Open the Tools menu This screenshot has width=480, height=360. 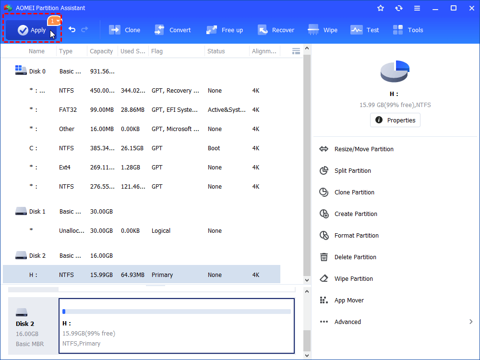pyautogui.click(x=408, y=30)
